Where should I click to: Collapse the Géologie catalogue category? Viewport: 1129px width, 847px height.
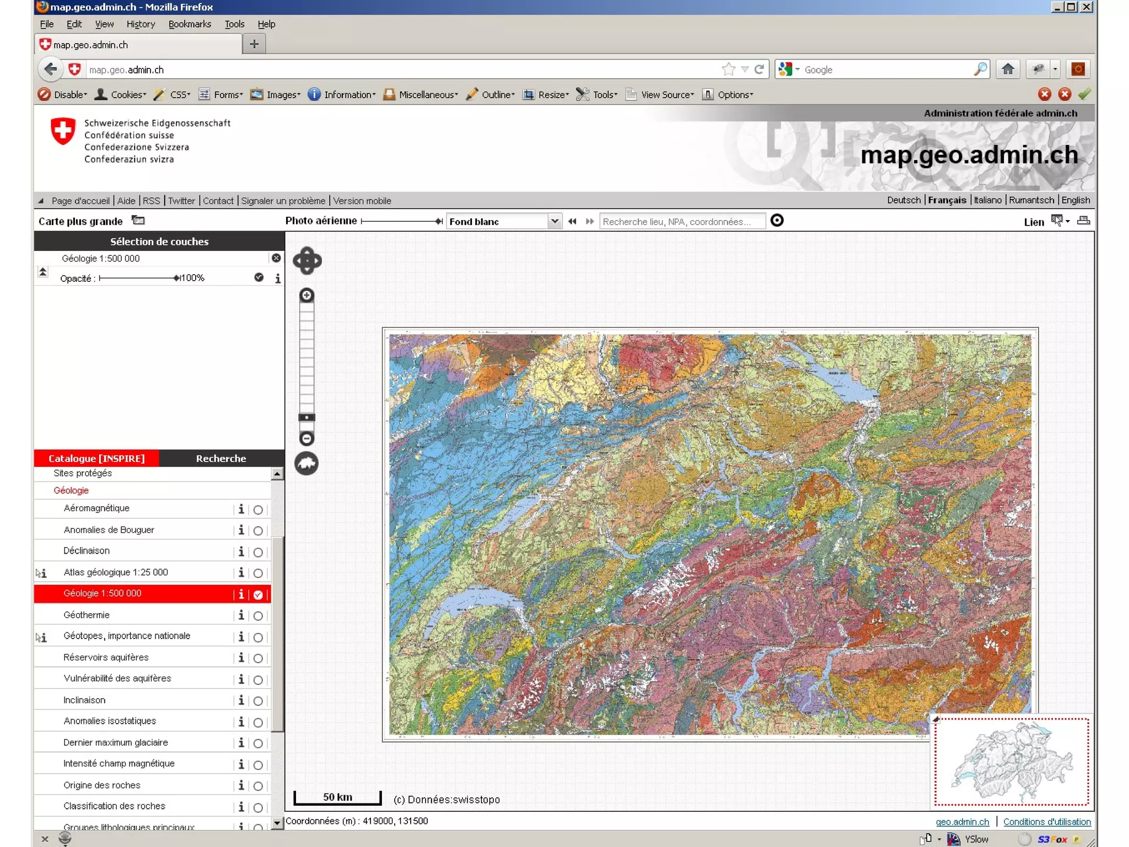coord(71,490)
